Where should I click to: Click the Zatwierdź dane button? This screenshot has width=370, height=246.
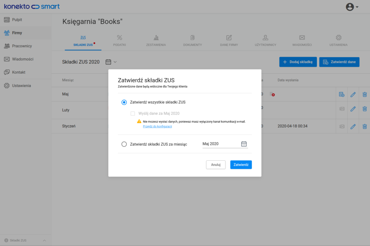[x=339, y=62]
